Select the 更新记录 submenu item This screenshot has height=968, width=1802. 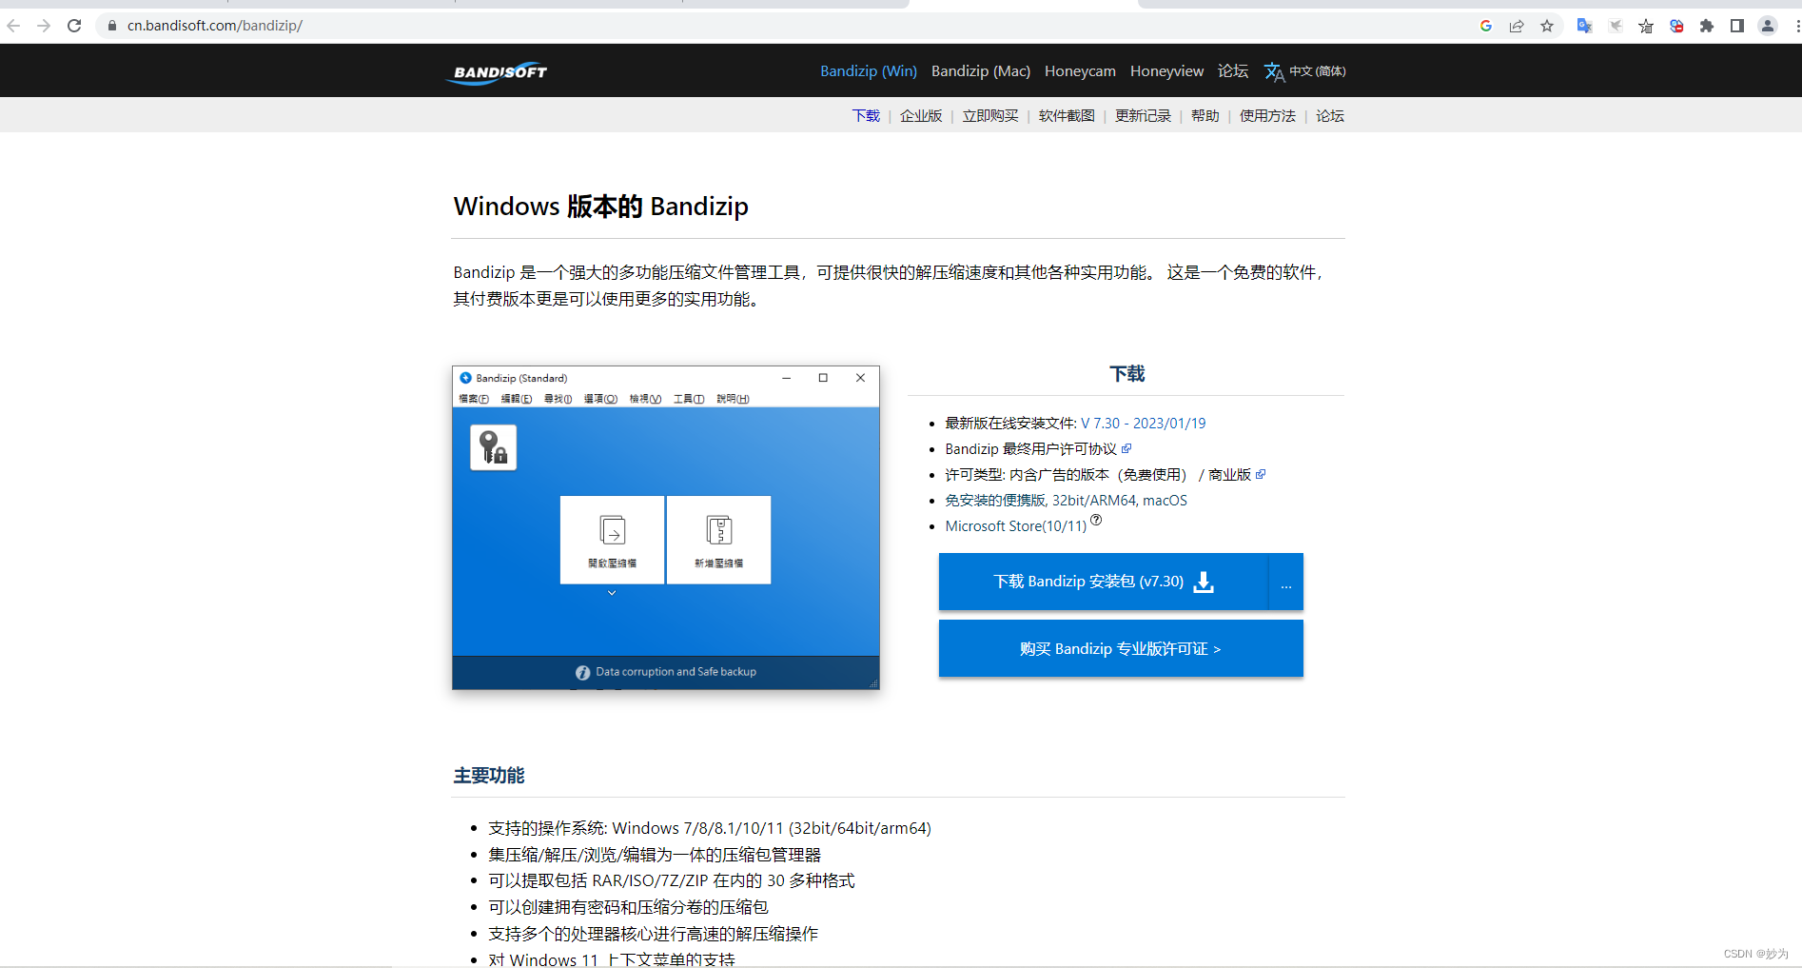pyautogui.click(x=1143, y=115)
